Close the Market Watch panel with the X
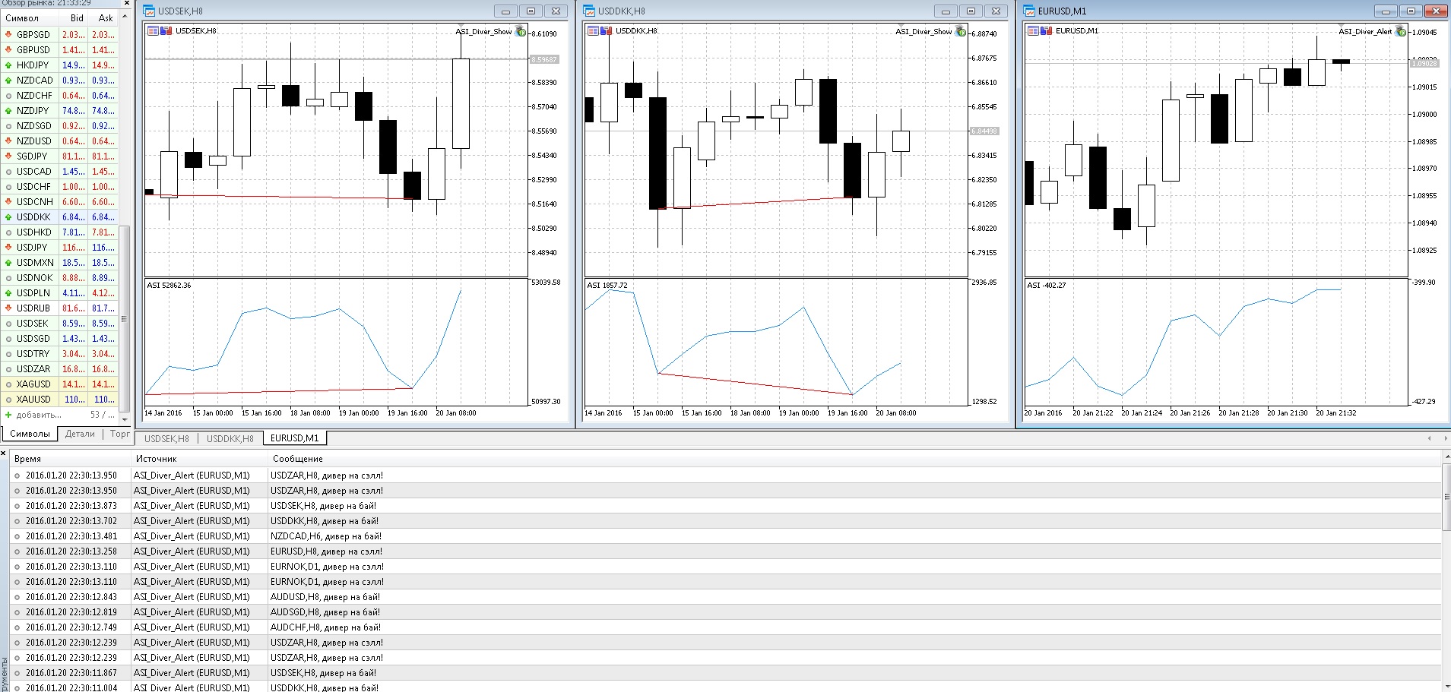 (x=127, y=3)
